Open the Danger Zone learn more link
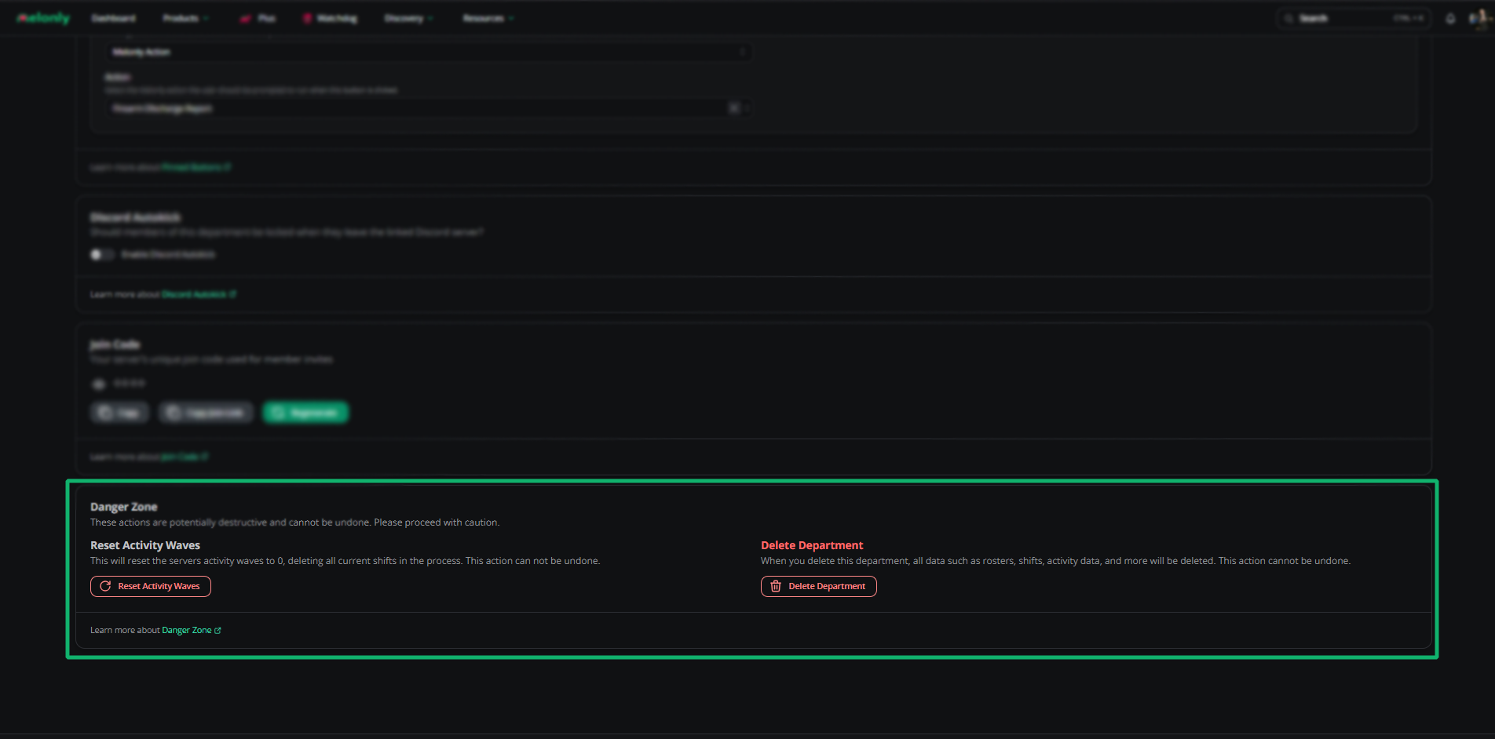This screenshot has height=739, width=1495. (x=192, y=630)
